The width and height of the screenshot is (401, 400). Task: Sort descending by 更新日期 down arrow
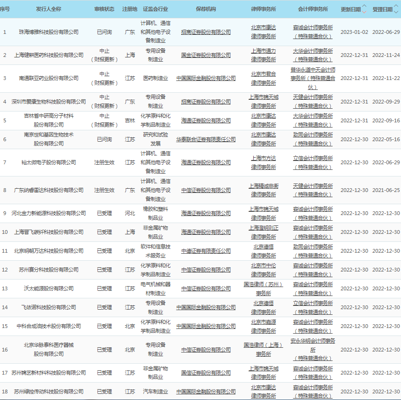365,11
